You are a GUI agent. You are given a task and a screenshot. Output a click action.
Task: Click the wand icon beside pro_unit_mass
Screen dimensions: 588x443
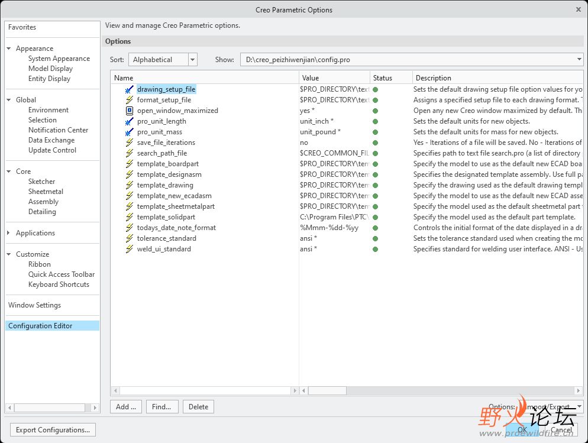click(130, 132)
